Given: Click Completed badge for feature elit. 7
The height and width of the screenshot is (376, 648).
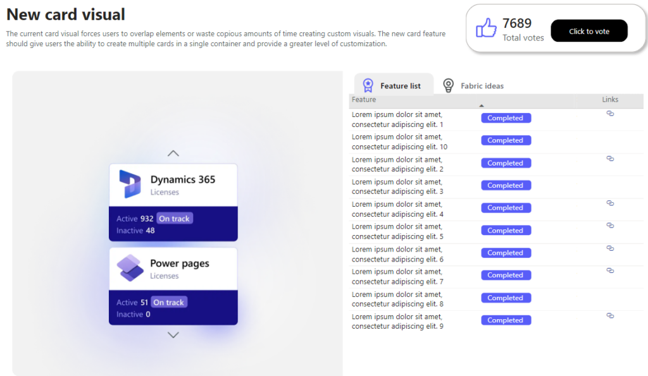Looking at the screenshot, I should pyautogui.click(x=506, y=275).
